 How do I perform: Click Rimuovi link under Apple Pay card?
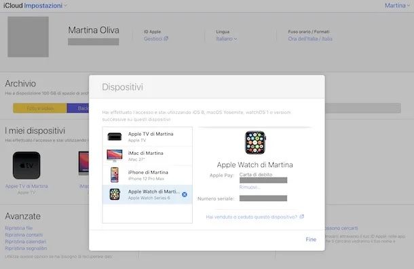tap(250, 187)
